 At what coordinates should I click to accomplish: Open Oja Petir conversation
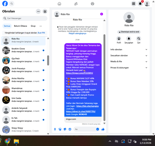[23, 60]
